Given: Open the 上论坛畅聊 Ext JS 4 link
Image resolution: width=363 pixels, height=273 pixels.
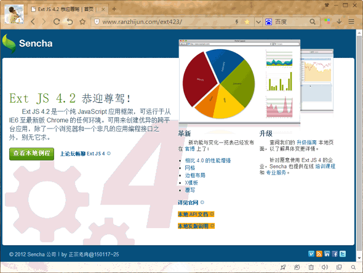Looking at the screenshot, I should (x=85, y=154).
